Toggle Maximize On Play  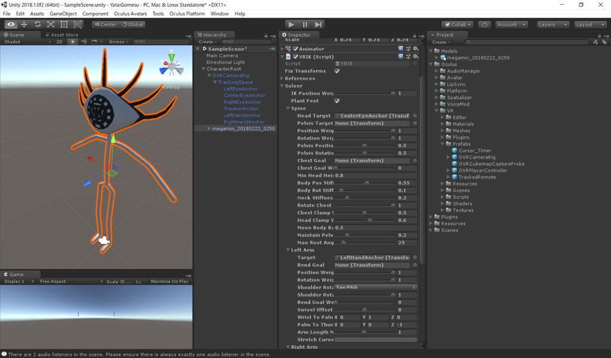point(169,281)
